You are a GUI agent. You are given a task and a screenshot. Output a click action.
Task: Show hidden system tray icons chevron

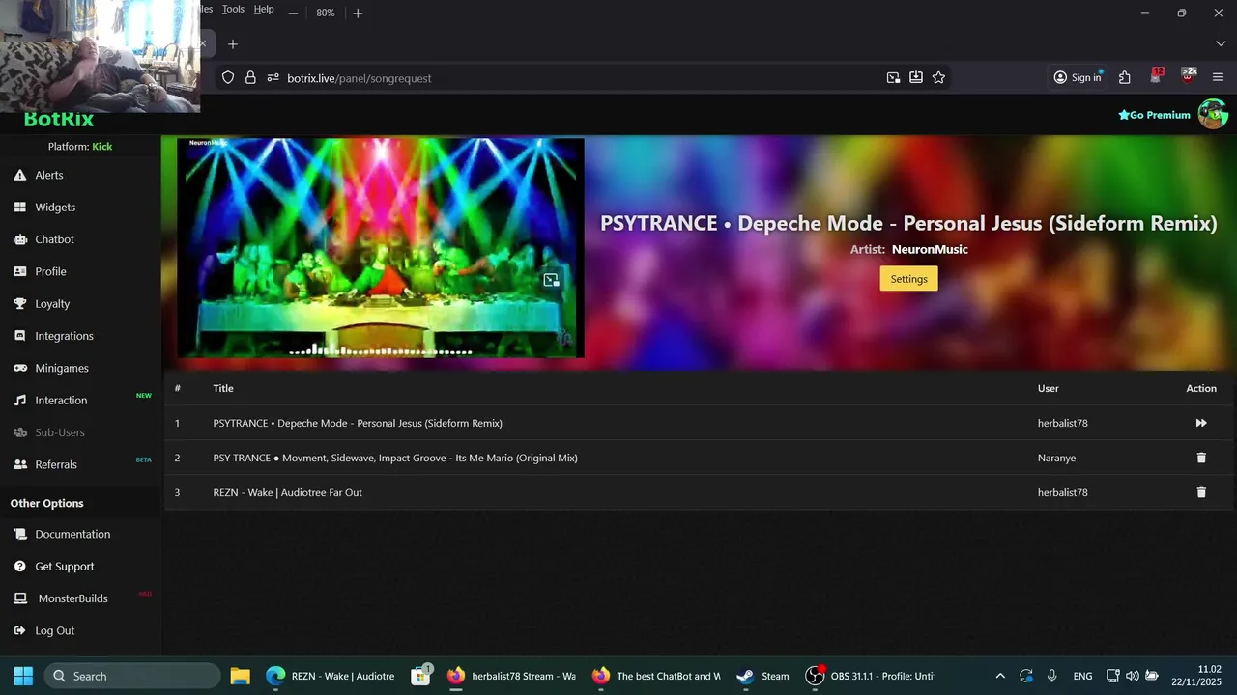click(1000, 676)
